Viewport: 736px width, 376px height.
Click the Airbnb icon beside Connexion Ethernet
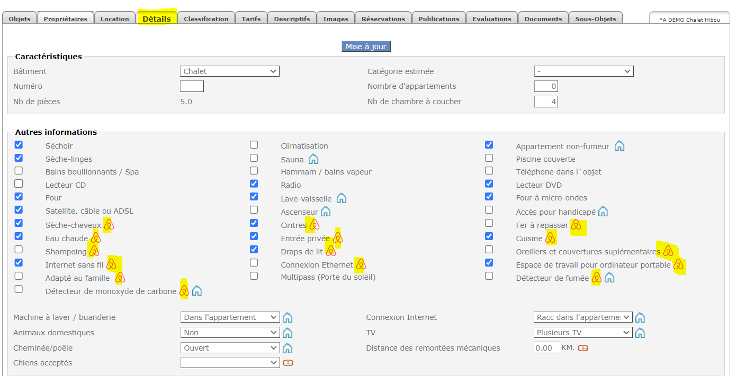tap(360, 264)
